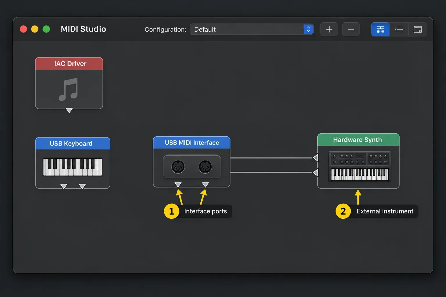Click USB MIDI Interface's left bottom connector

178,185
